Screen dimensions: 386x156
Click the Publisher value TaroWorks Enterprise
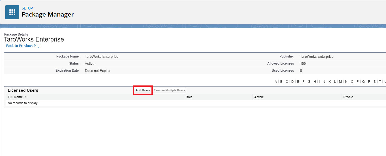click(317, 57)
